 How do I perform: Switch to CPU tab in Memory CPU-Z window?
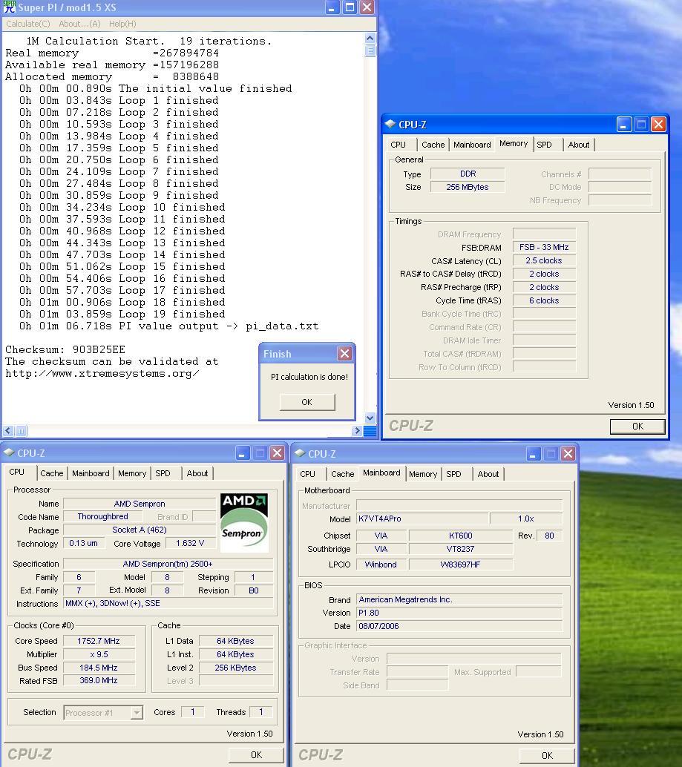coord(399,145)
